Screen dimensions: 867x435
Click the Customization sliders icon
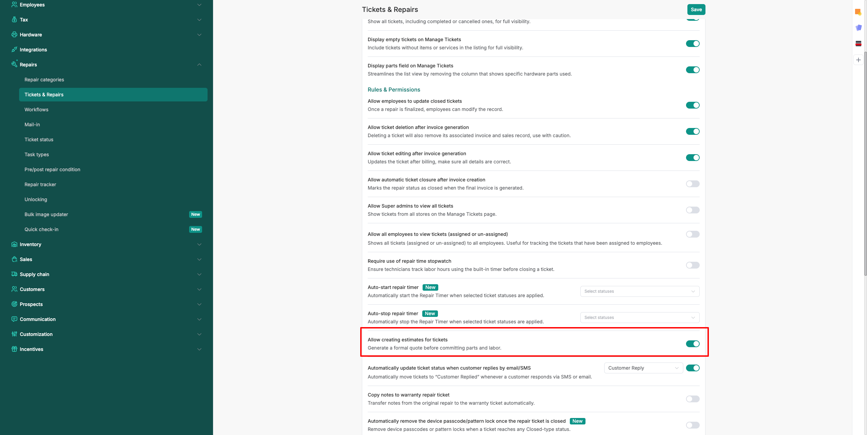coord(14,334)
